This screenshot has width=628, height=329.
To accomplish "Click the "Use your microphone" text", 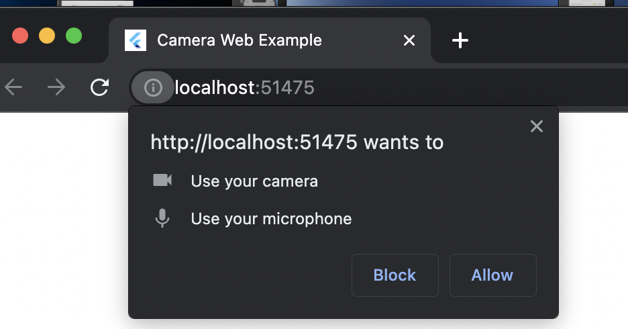I will click(x=271, y=219).
